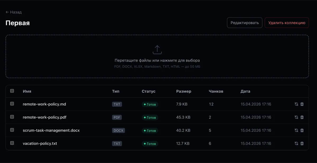Delete scrum-task-management.docx using trash icon
The height and width of the screenshot is (163, 317).
(x=302, y=130)
